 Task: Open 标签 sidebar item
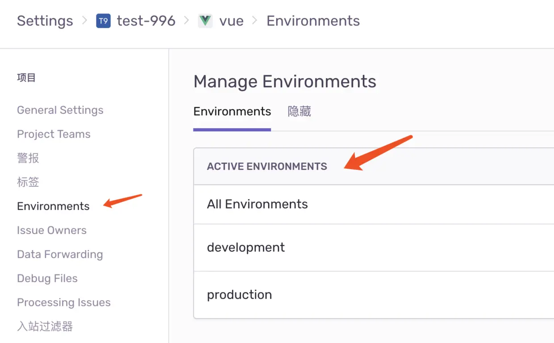coord(28,182)
